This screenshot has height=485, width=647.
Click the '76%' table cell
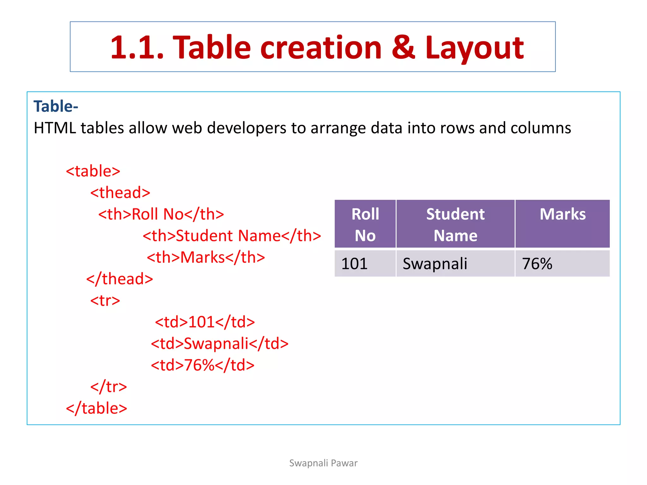[563, 263]
